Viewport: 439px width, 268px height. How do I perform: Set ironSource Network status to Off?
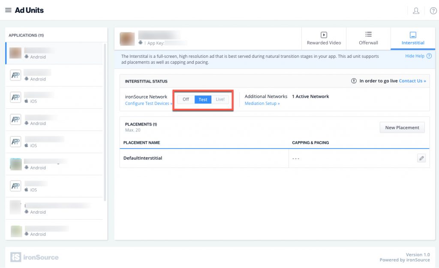186,99
